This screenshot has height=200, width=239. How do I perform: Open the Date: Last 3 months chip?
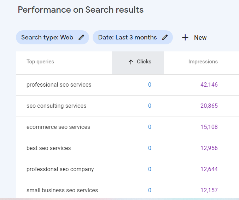click(x=127, y=37)
